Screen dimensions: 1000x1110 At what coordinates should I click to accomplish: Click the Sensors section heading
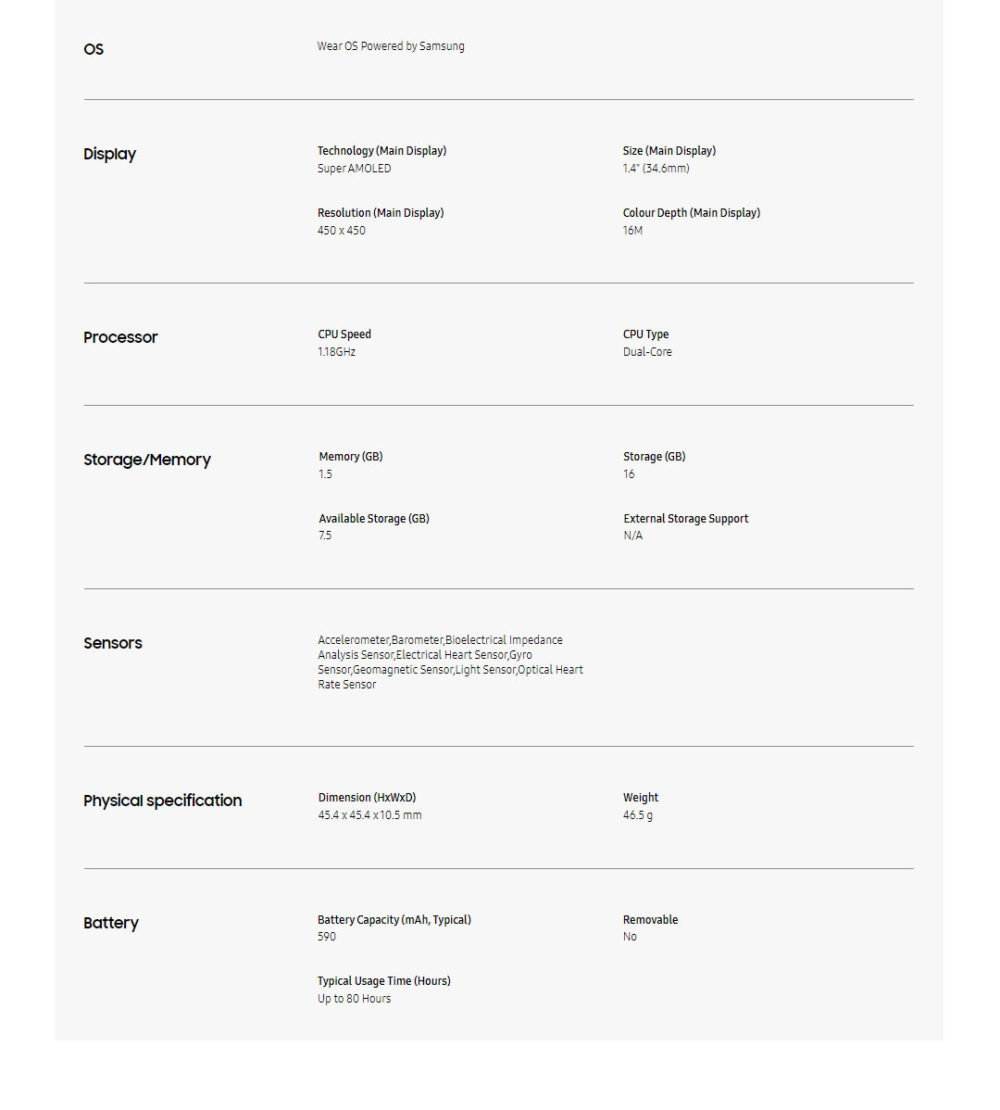pyautogui.click(x=113, y=643)
